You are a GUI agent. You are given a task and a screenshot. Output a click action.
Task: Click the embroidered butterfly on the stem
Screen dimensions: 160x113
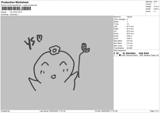coord(85,48)
